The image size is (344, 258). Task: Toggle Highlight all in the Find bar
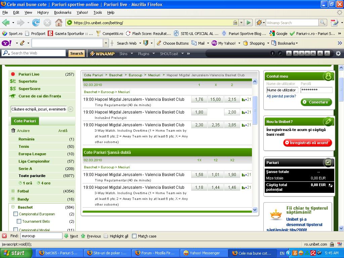point(116,236)
